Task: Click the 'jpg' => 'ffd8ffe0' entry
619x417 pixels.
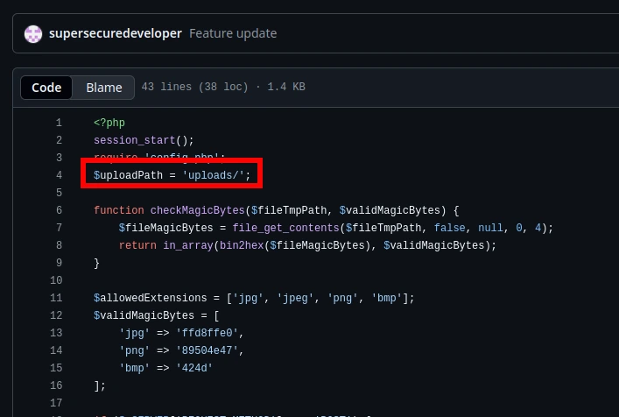Action: [x=180, y=333]
